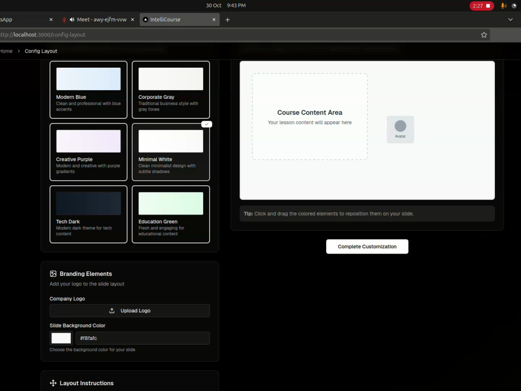Screen dimensions: 521x391
Task: Open the brightness system menu icon
Action: [514, 6]
